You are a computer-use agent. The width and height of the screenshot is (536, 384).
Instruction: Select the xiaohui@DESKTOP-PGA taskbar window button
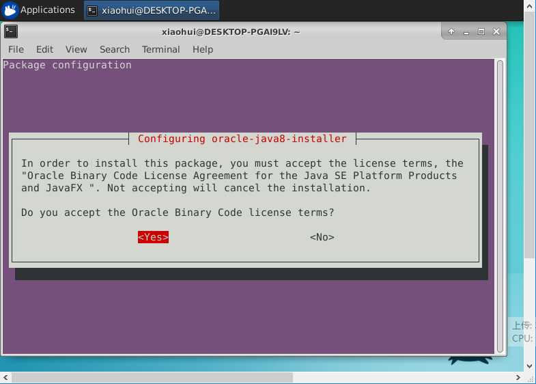[x=152, y=11]
